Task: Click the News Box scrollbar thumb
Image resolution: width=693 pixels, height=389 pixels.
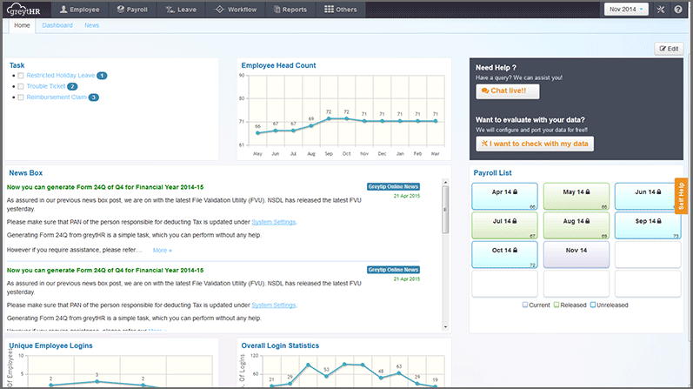Action: click(445, 210)
